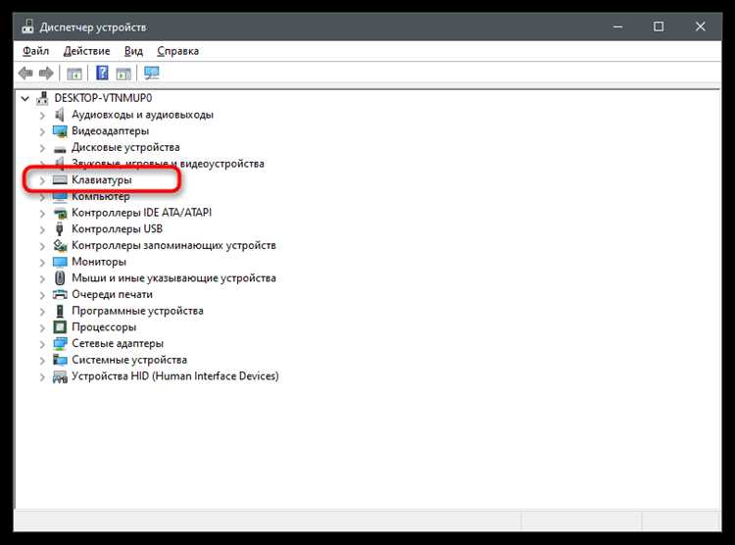Click the action pane toolbar icon next to Help
This screenshot has width=735, height=545.
coord(123,74)
